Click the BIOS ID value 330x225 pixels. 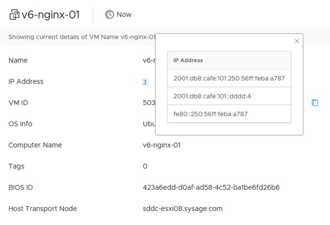211,187
